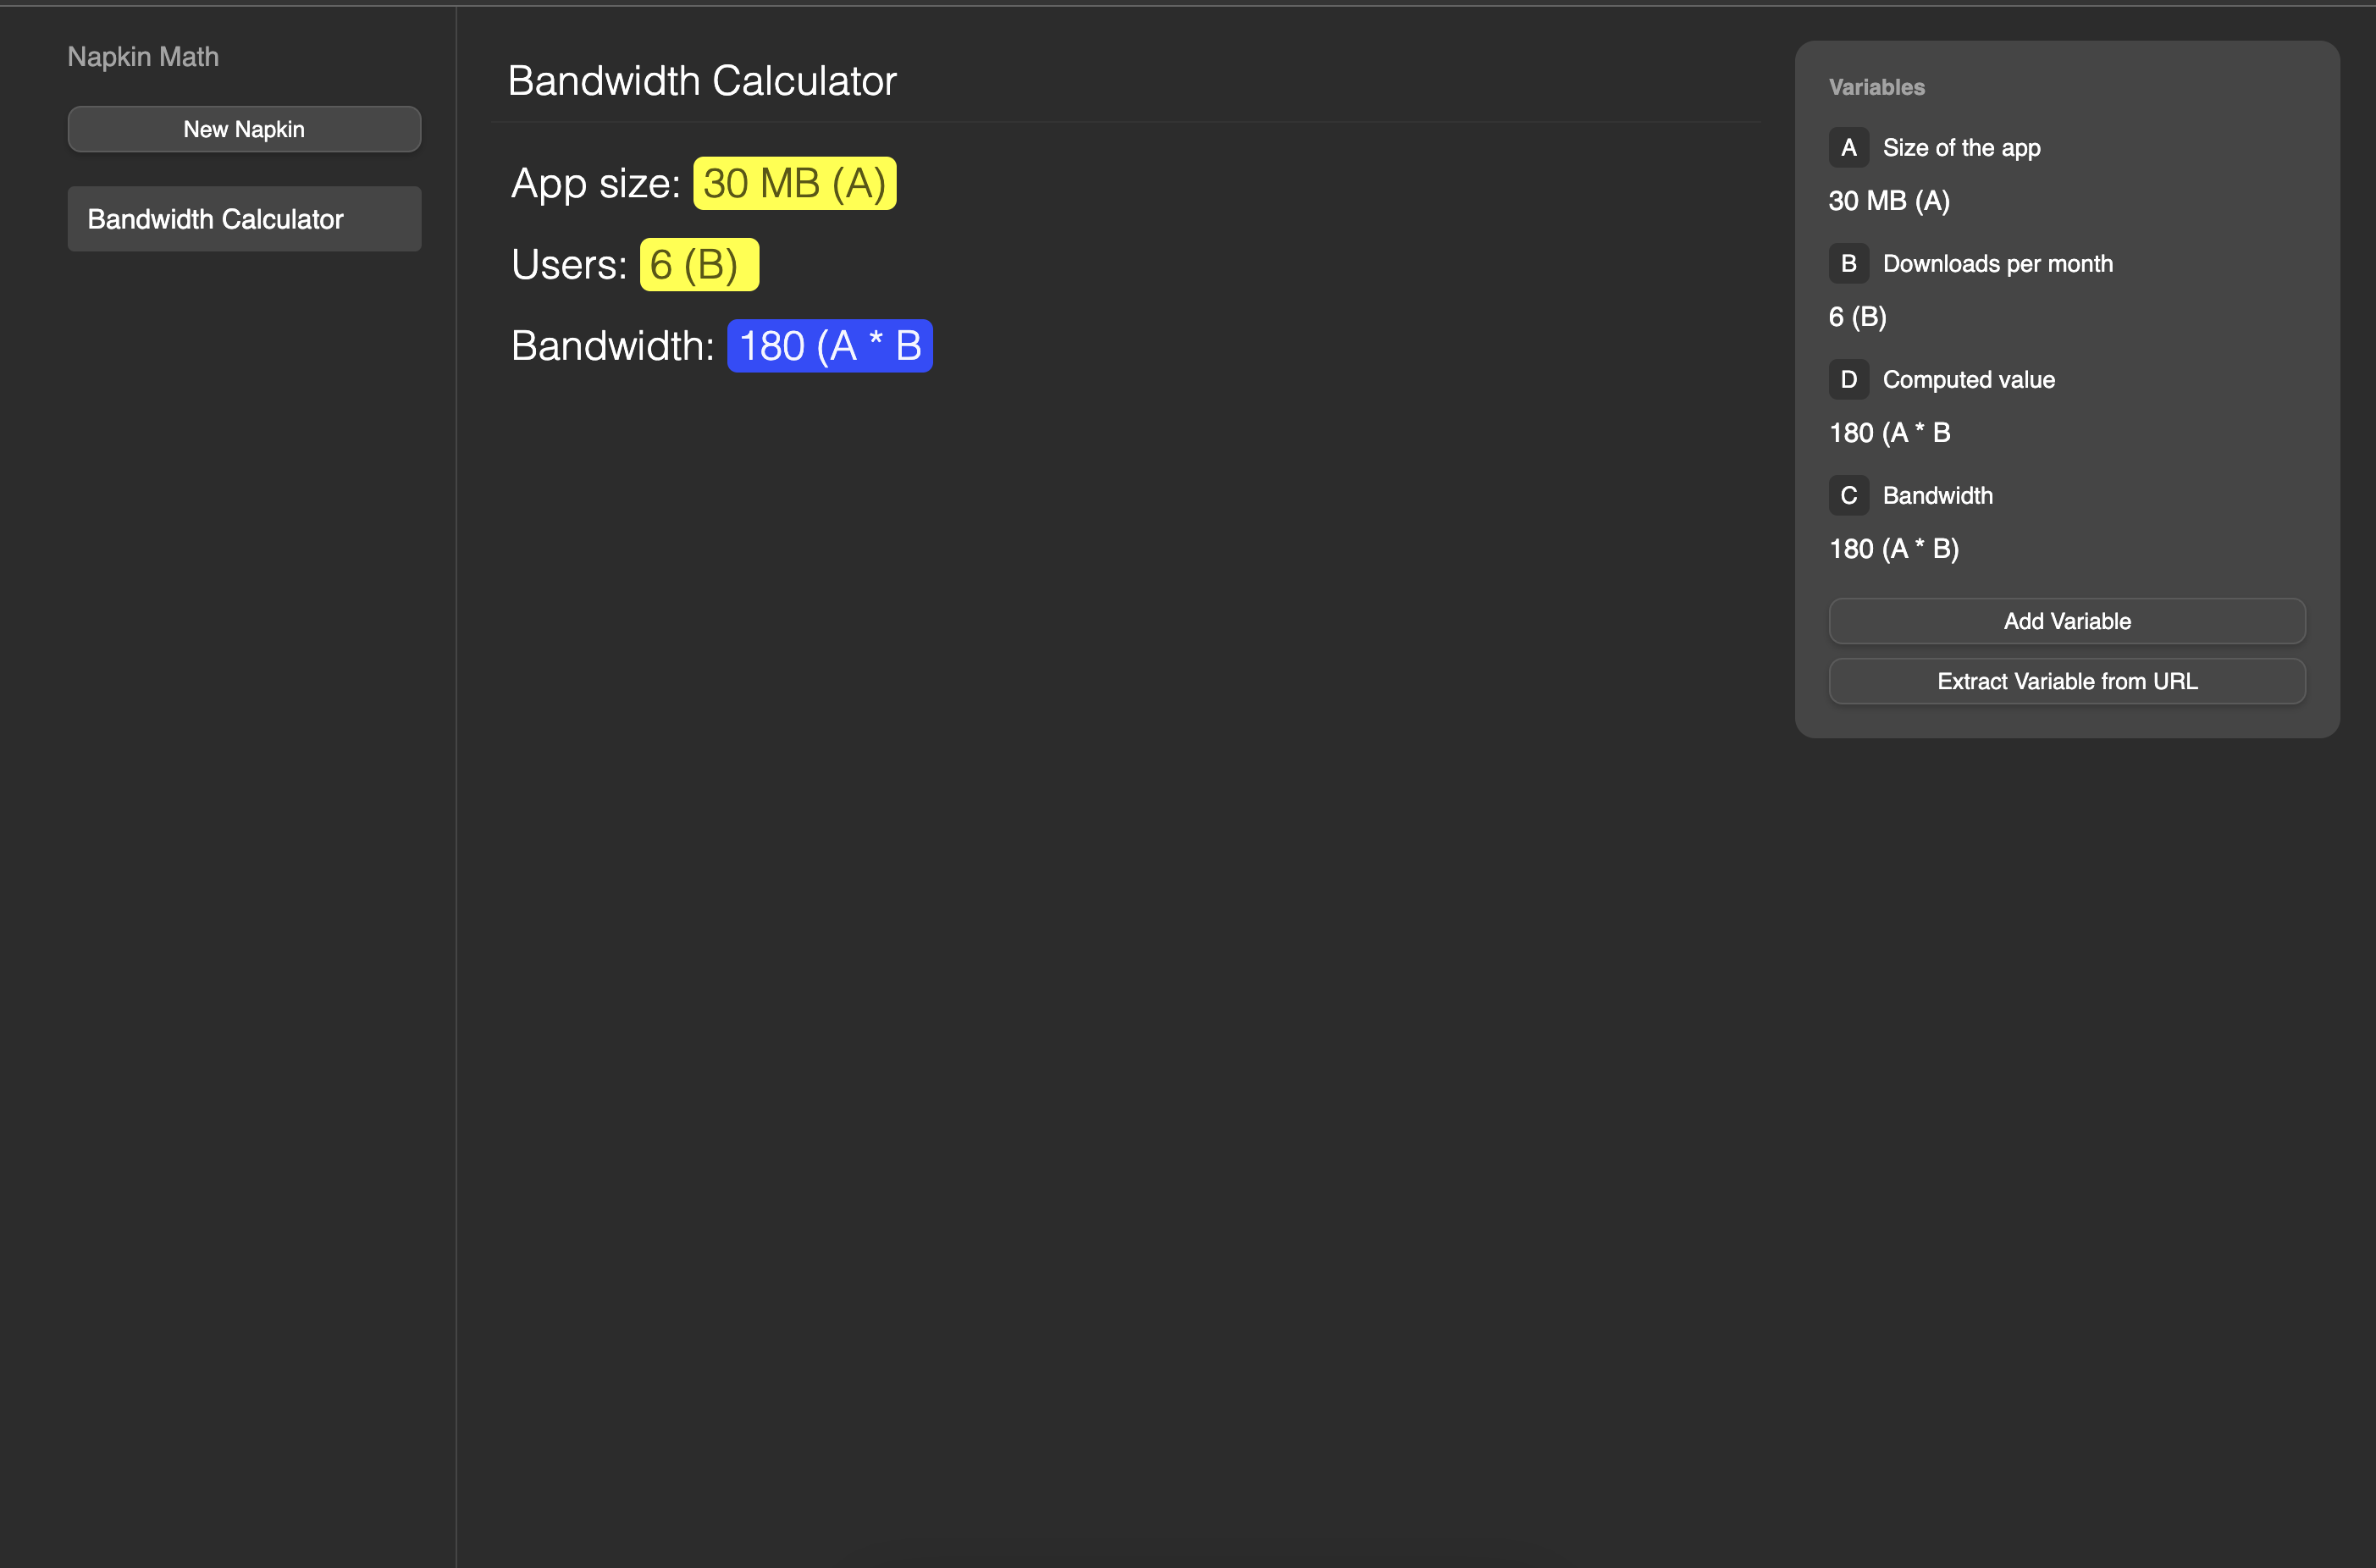Click the Downloads per month label
The image size is (2376, 1568).
pos(1997,263)
